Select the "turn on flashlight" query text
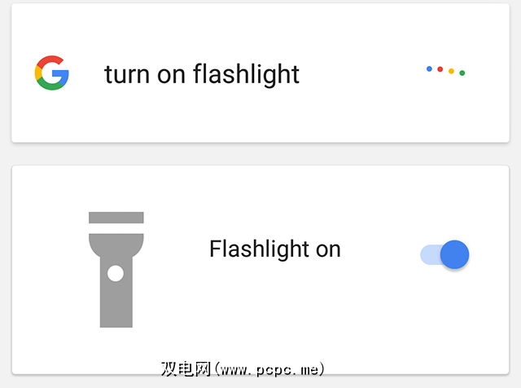The width and height of the screenshot is (521, 388). [x=202, y=74]
